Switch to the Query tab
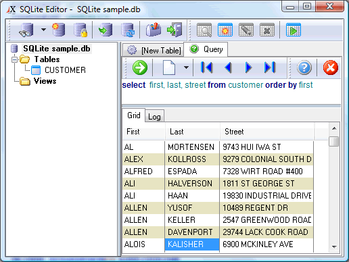Image resolution: width=349 pixels, height=262 pixels. pos(206,49)
